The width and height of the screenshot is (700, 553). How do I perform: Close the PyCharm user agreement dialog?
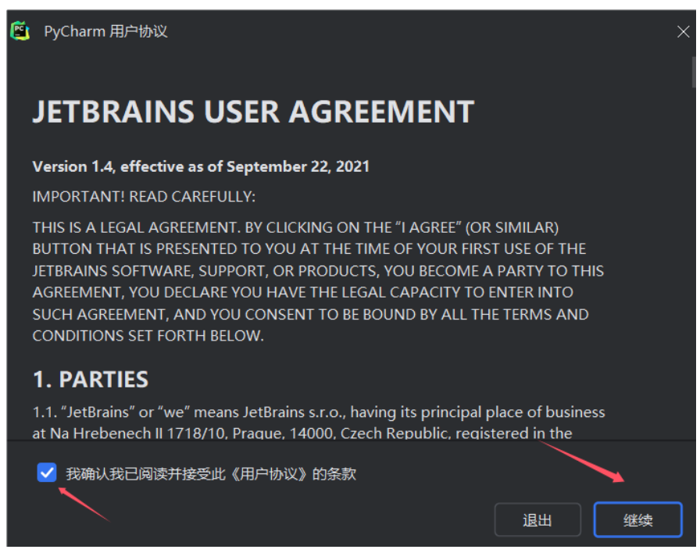(x=683, y=32)
